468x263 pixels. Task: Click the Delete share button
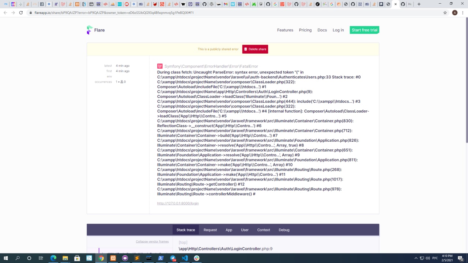255,49
